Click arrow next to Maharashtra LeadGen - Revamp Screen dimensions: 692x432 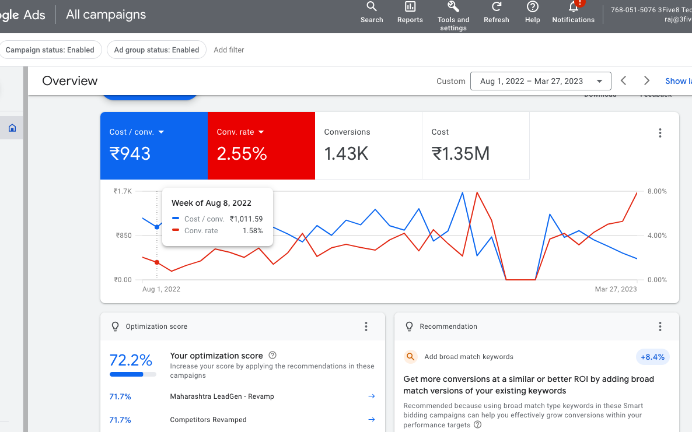[372, 396]
